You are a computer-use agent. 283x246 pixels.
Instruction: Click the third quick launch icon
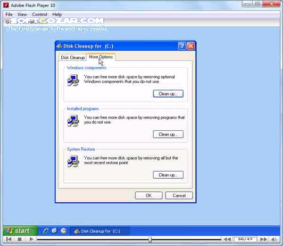click(63, 230)
